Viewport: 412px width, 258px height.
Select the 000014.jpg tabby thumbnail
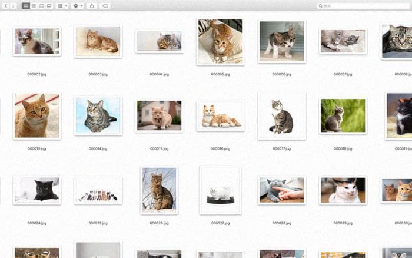[x=98, y=115]
